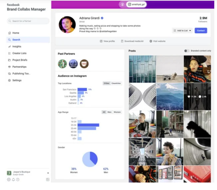The image size is (217, 190).
Task: Click the bottom-left gear settings icon
Action: click(9, 179)
